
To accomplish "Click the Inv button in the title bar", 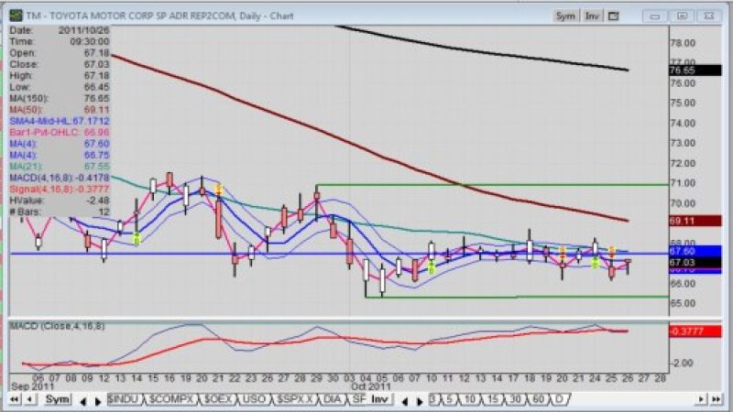I will coord(592,16).
